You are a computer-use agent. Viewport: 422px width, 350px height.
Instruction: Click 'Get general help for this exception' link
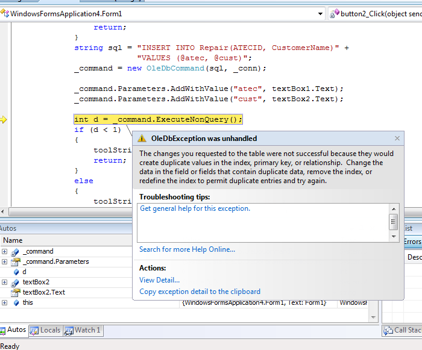pyautogui.click(x=195, y=208)
